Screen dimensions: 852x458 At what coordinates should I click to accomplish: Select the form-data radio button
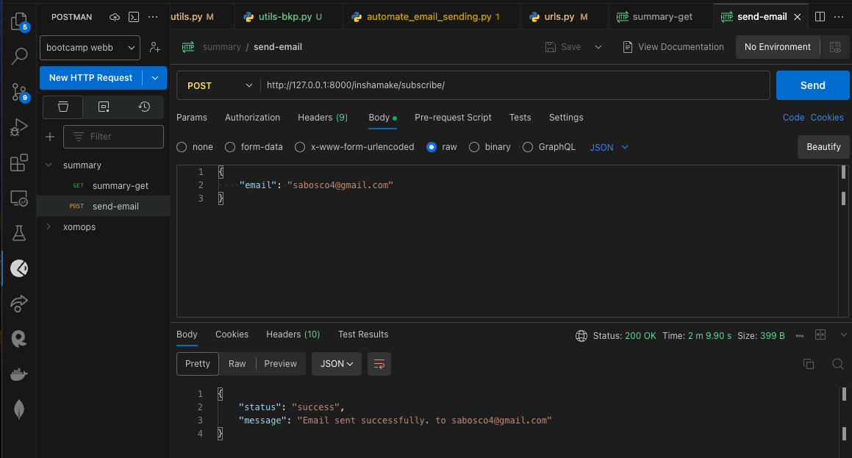click(229, 147)
